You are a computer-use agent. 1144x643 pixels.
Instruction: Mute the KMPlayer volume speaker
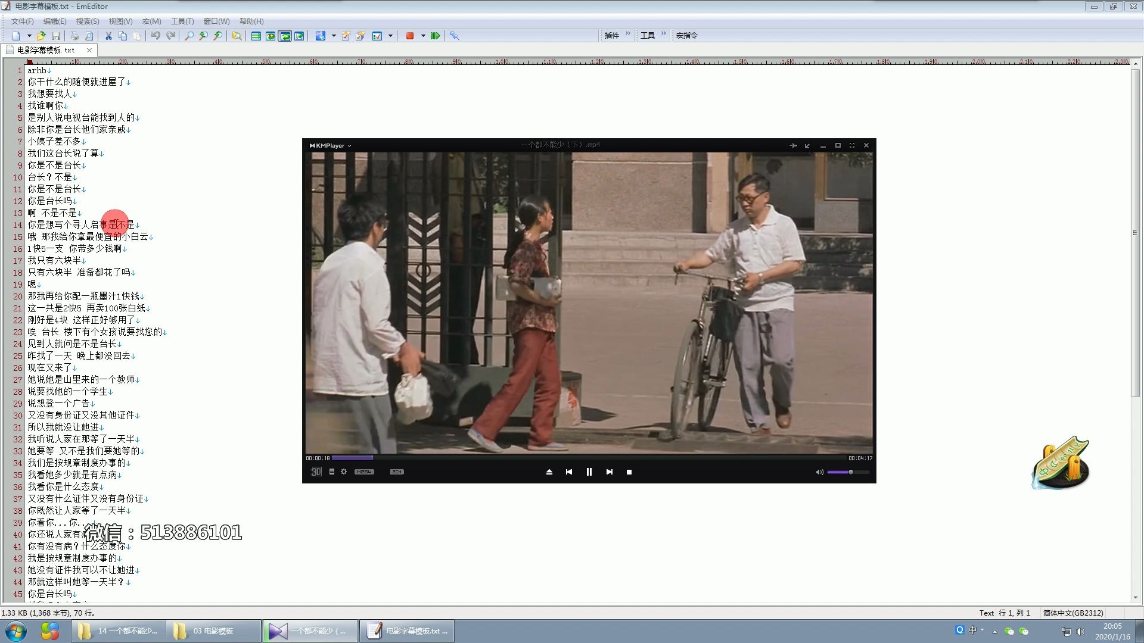coord(819,472)
